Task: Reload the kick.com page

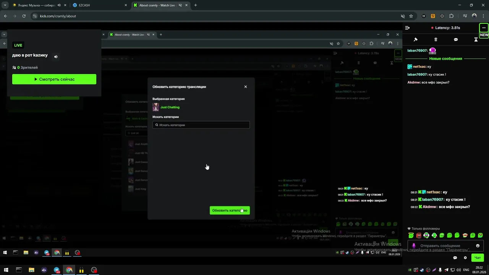Action: (24, 16)
